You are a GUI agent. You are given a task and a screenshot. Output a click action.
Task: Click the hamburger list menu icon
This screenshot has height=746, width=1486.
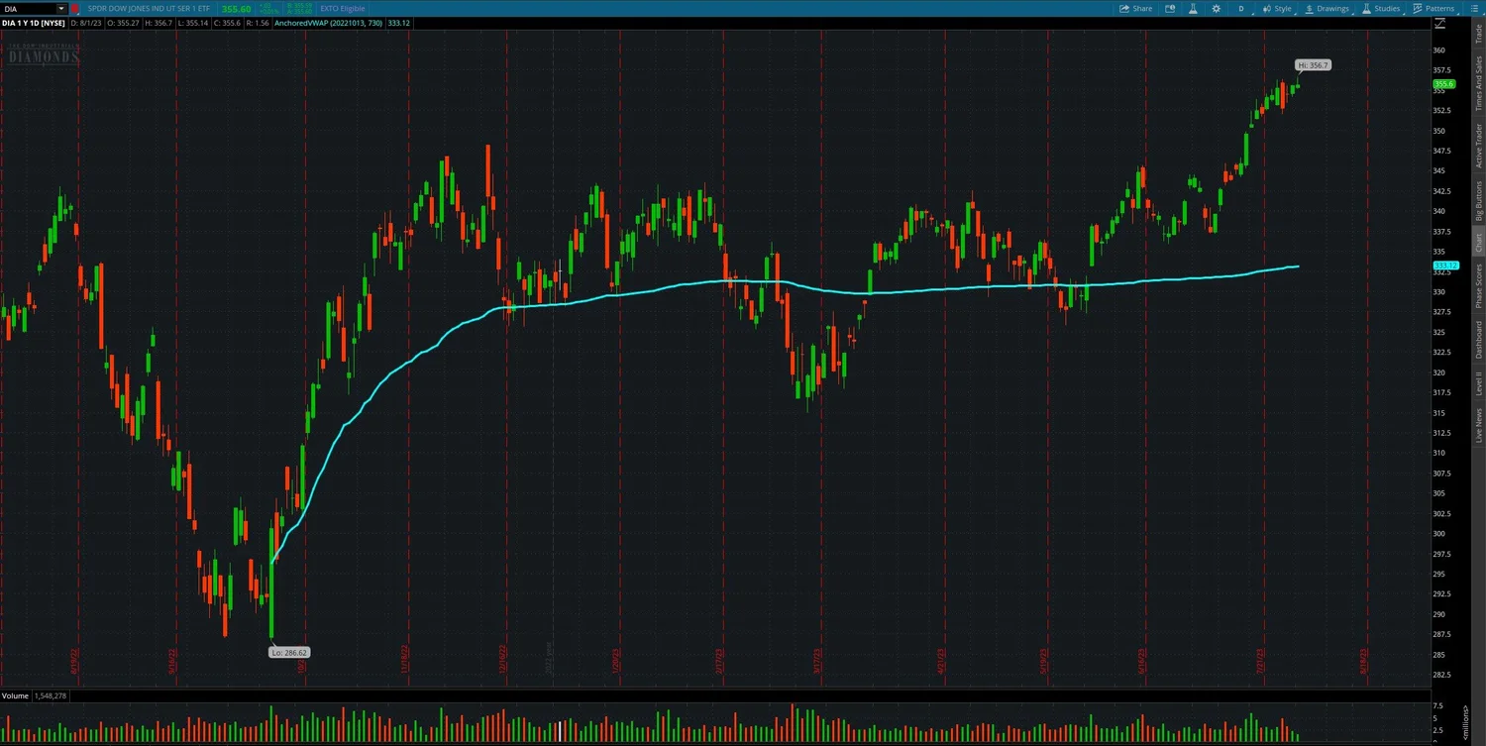[x=1472, y=8]
